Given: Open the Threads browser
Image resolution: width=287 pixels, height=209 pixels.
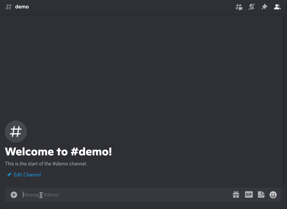Looking at the screenshot, I should tap(239, 6).
